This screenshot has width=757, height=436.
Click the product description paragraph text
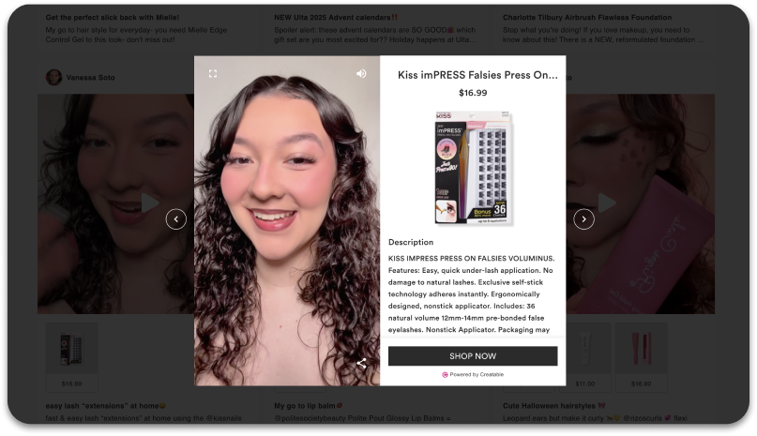point(472,294)
